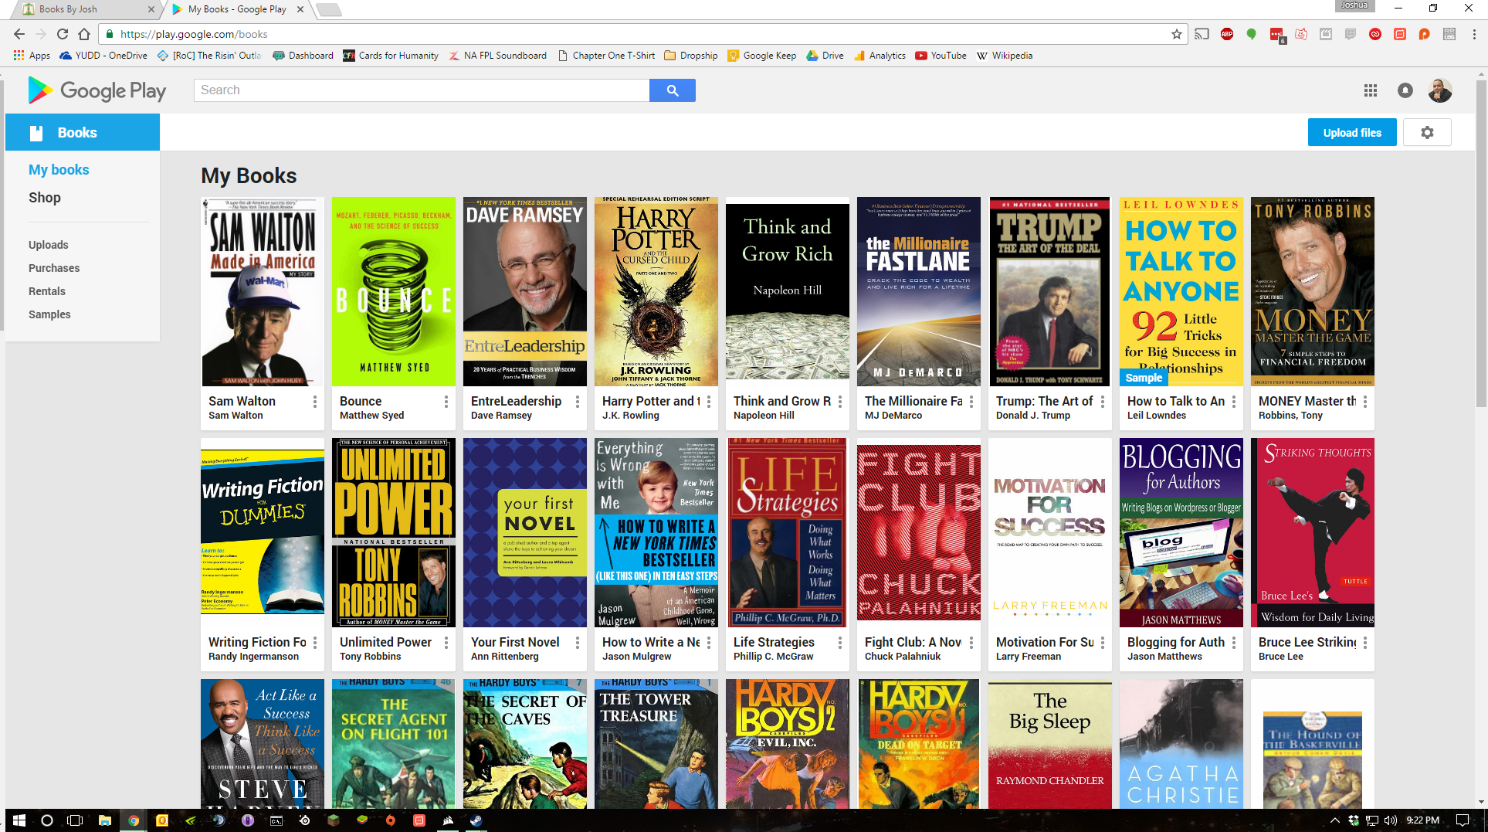Open options menu for Trump: The Art of
Viewport: 1488px width, 832px height.
[x=1103, y=402]
